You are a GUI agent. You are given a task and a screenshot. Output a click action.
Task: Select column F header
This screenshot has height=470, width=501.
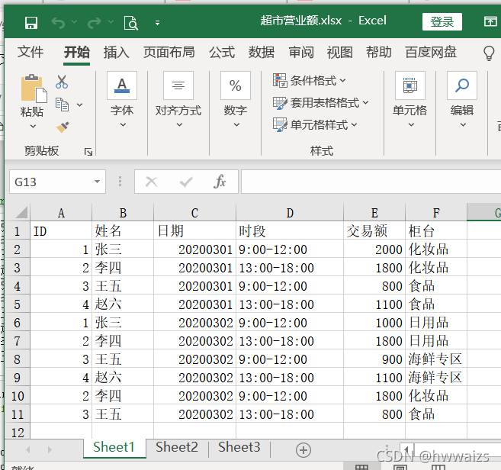[x=436, y=212]
